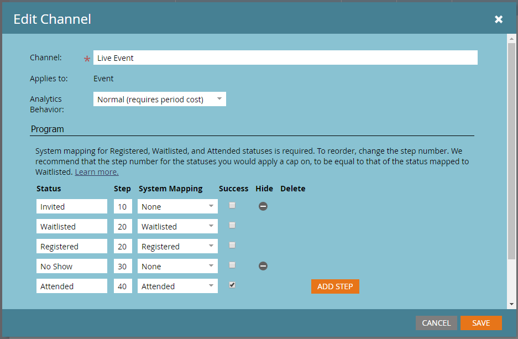Image resolution: width=518 pixels, height=339 pixels.
Task: Select the Step number field for Invited
Action: coord(123,207)
